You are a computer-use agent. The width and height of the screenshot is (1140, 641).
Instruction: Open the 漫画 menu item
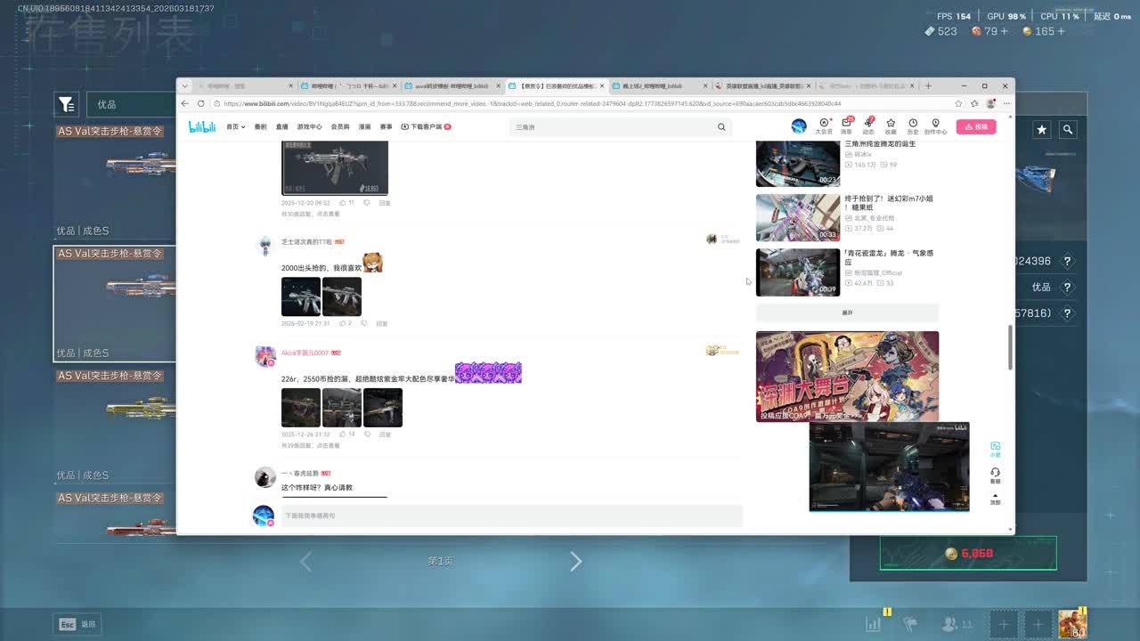(x=364, y=127)
